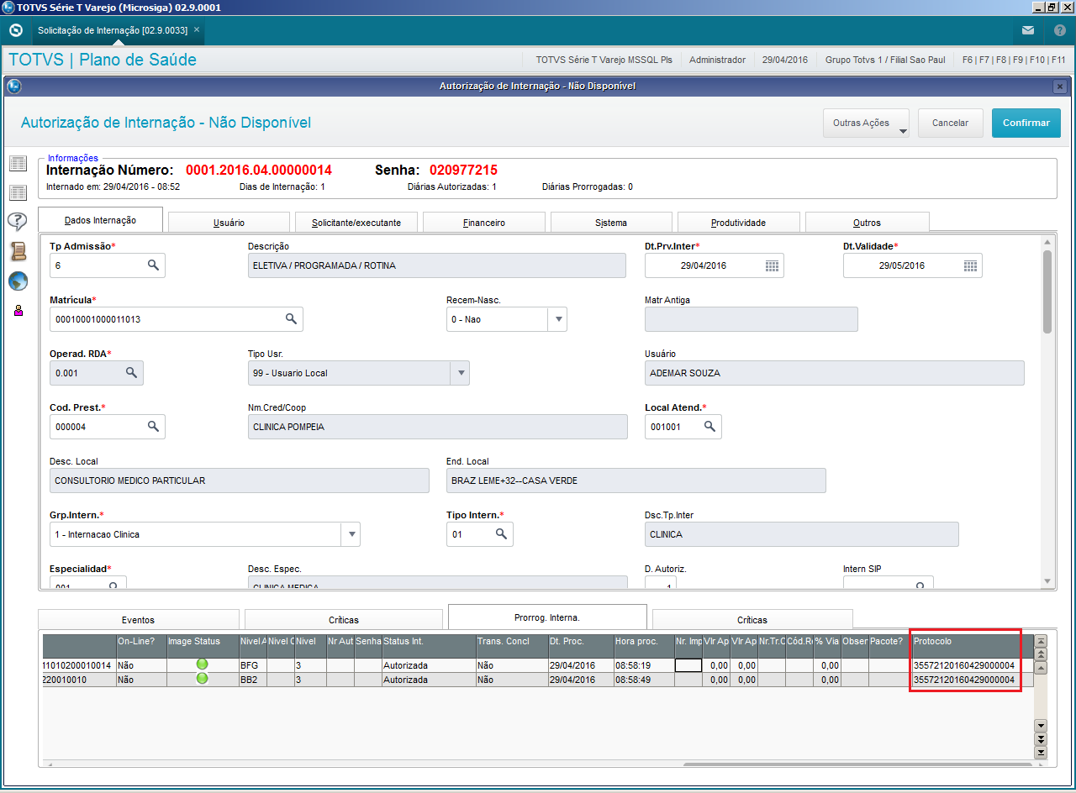Viewport: 1076px width, 793px height.
Task: Click the Confirmar button
Action: tap(1026, 123)
